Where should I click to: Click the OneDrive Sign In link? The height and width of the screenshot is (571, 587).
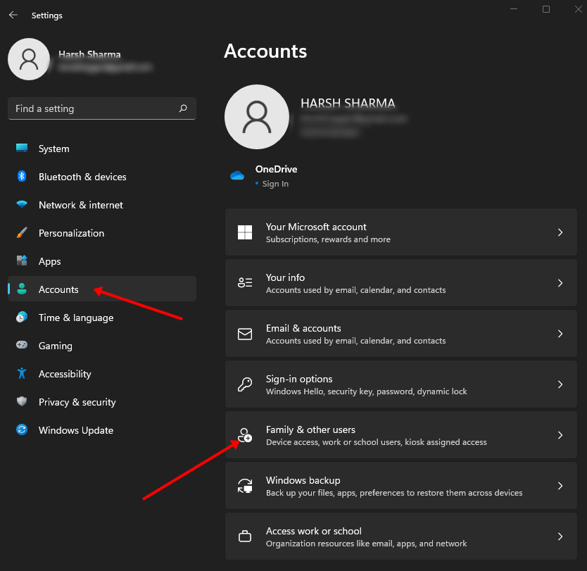coord(275,184)
